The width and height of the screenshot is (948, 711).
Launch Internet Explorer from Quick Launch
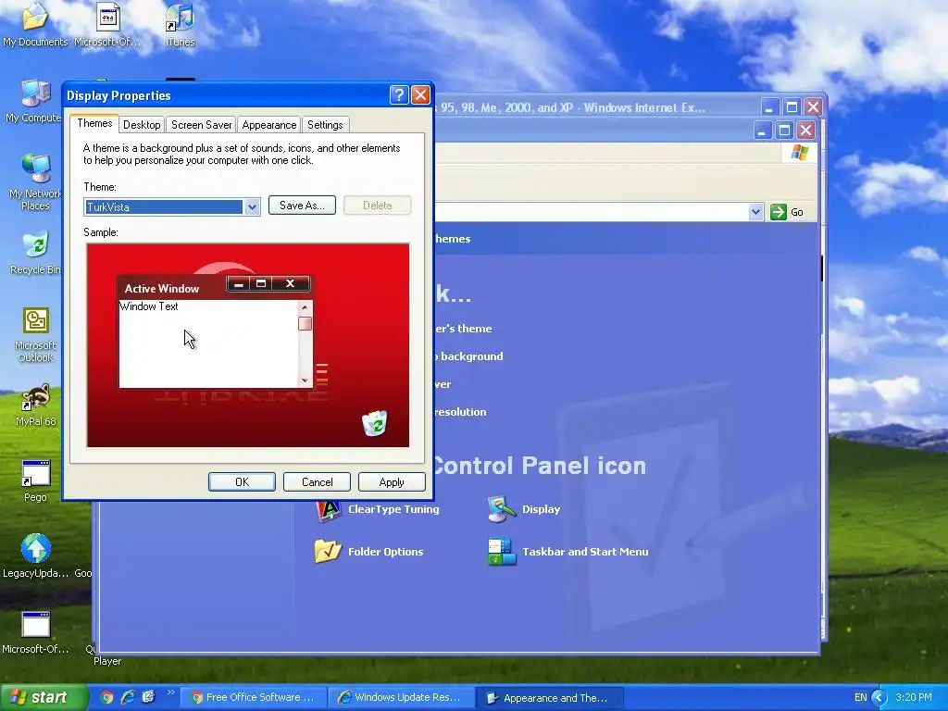(128, 697)
